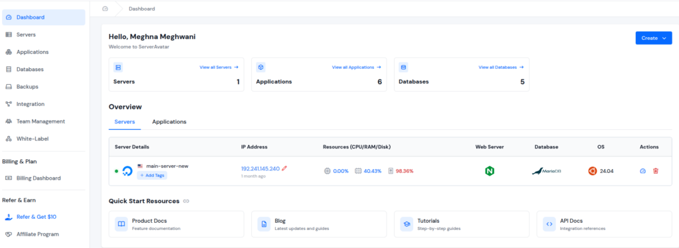The image size is (679, 248).
Task: Open server dashboard action icon
Action: tap(643, 171)
